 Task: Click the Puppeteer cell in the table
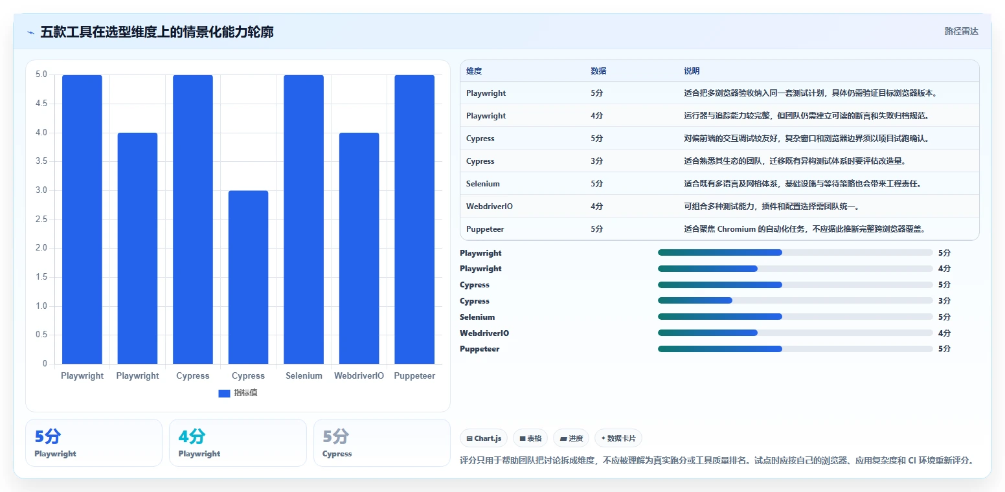[x=485, y=229]
